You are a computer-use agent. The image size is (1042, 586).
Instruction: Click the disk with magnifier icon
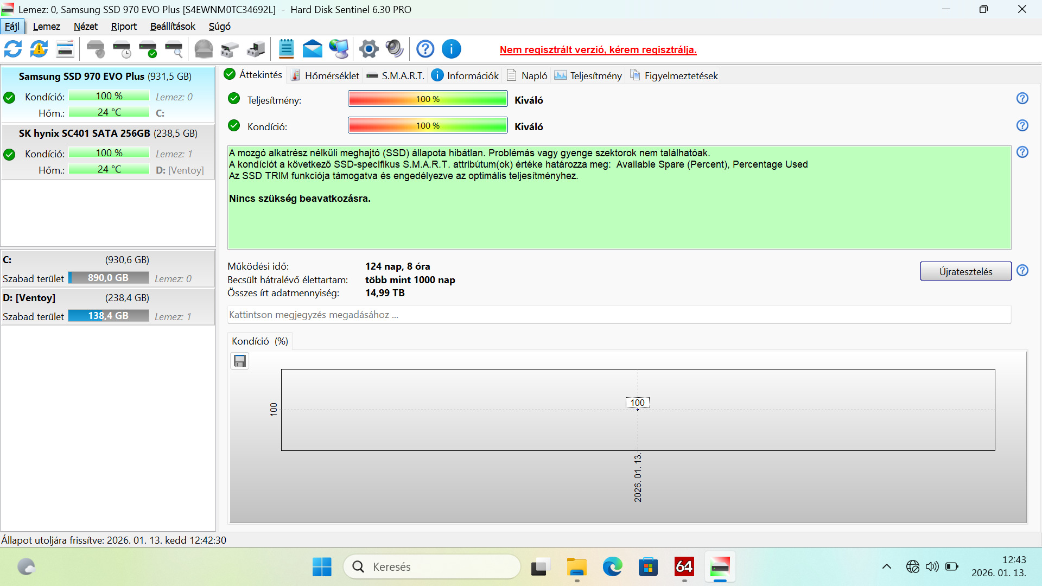tap(174, 49)
